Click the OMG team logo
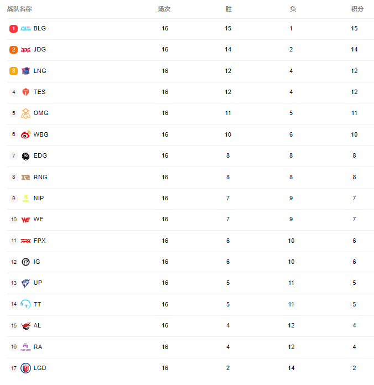This screenshot has width=374, height=385. pos(25,113)
